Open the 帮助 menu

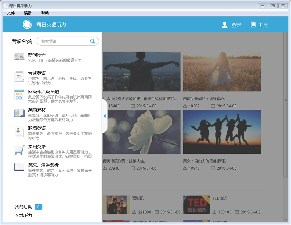click(45, 13)
